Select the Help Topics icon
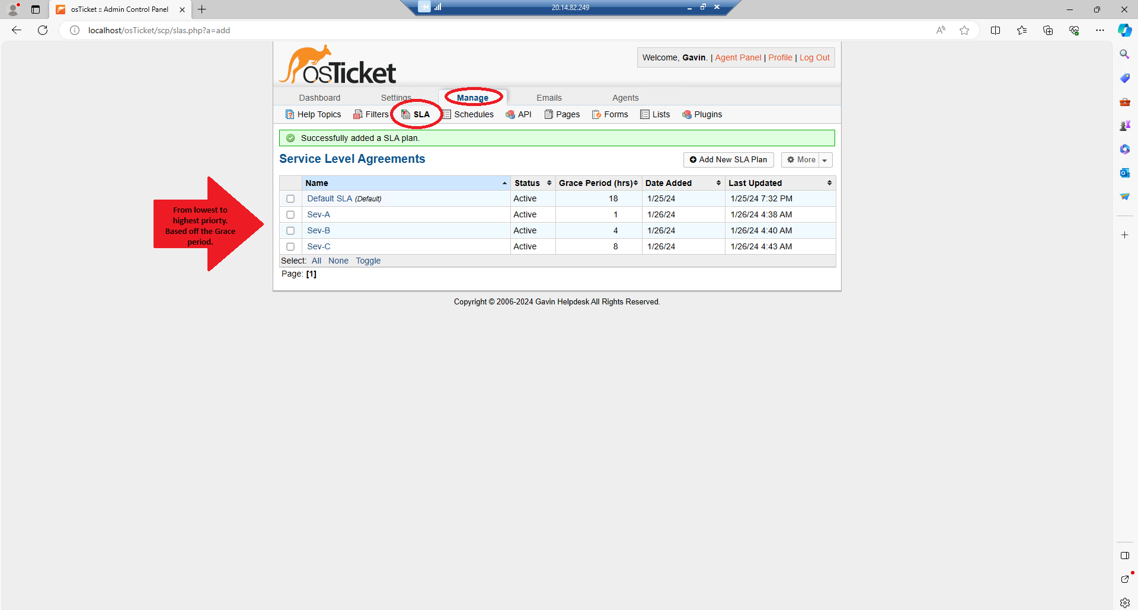This screenshot has height=610, width=1138. coord(289,114)
